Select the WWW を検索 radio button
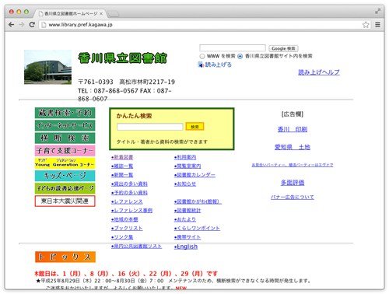Image resolution: width=389 pixels, height=294 pixels. click(x=202, y=56)
